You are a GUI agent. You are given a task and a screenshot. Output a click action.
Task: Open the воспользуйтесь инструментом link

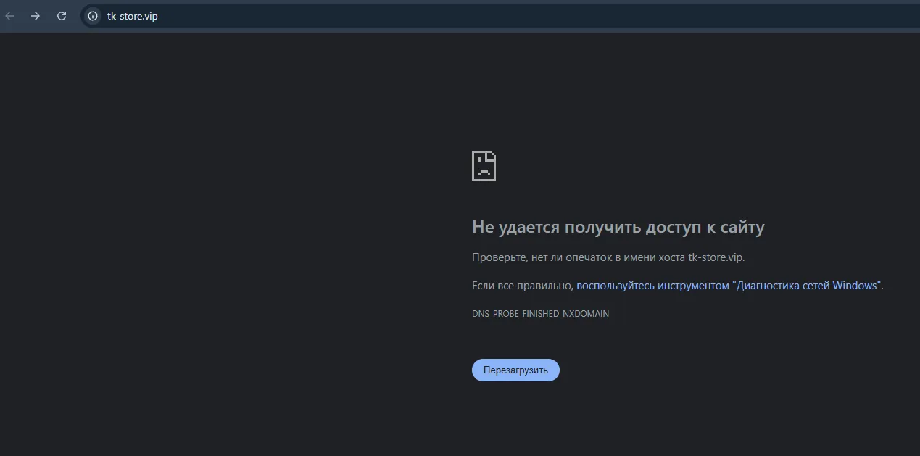click(x=652, y=286)
